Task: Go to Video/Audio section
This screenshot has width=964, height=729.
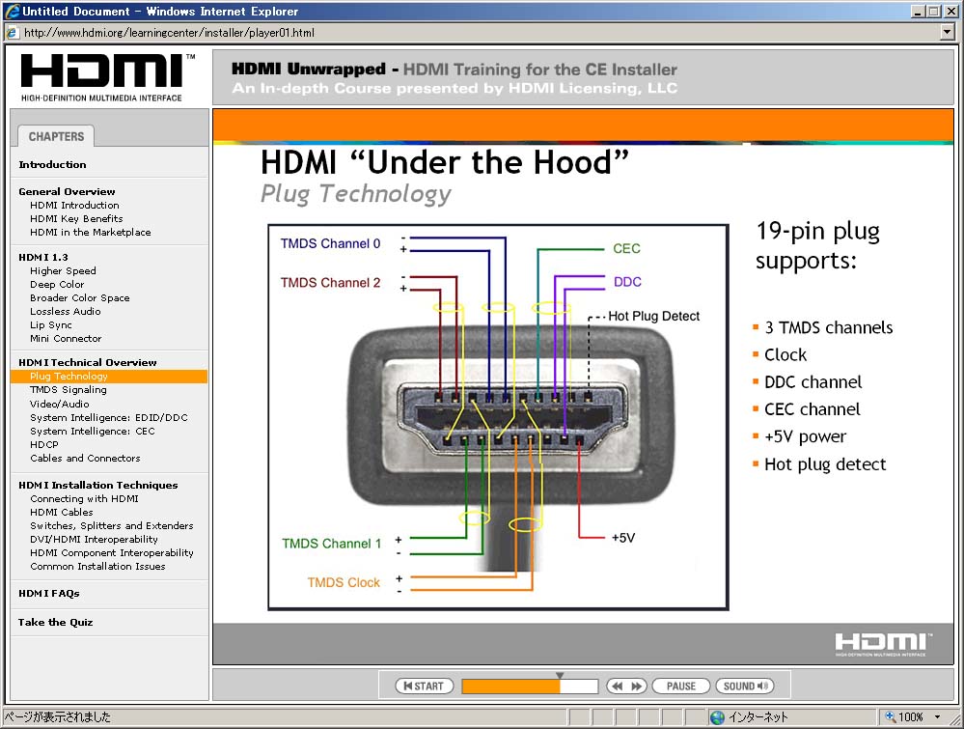Action: point(60,404)
